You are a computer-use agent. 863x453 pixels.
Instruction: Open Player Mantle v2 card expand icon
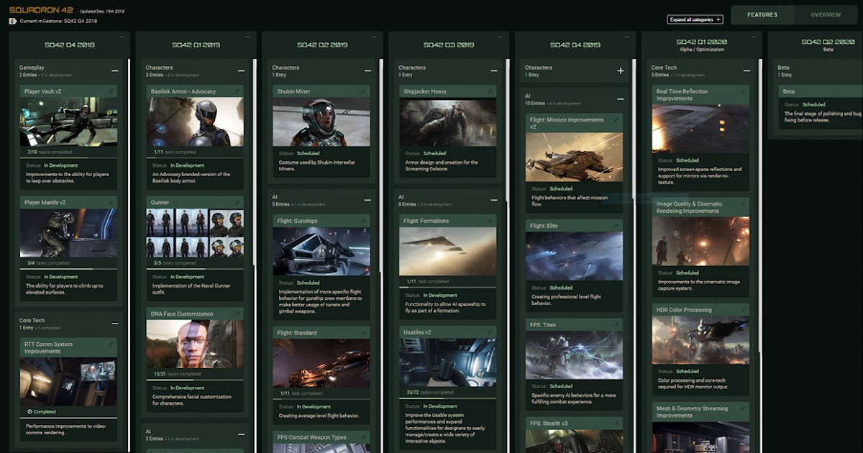pyautogui.click(x=111, y=202)
